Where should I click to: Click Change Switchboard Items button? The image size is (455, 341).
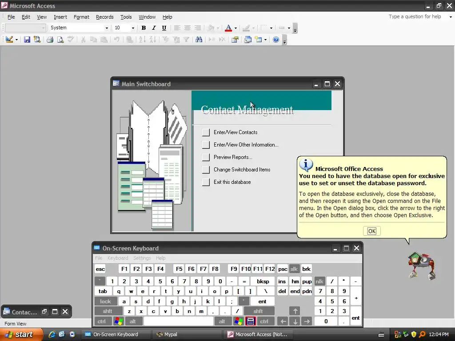click(x=206, y=170)
